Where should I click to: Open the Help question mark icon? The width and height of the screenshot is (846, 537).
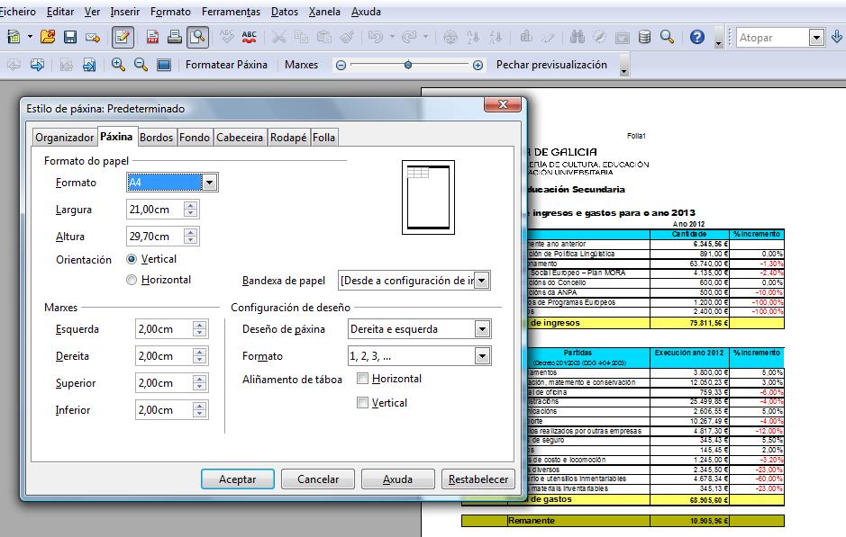point(696,37)
